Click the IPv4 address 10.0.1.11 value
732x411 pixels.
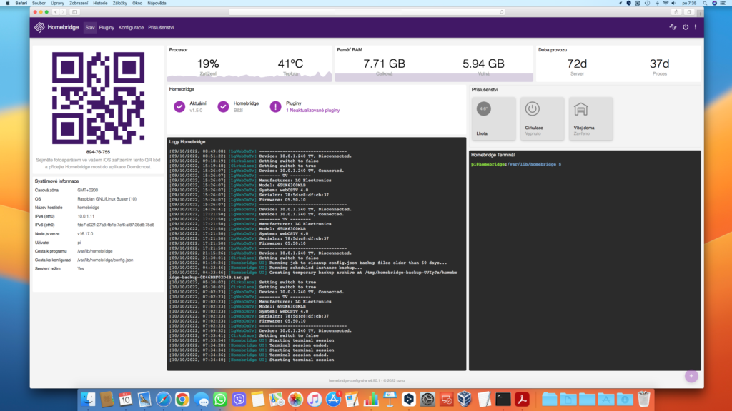tap(86, 216)
